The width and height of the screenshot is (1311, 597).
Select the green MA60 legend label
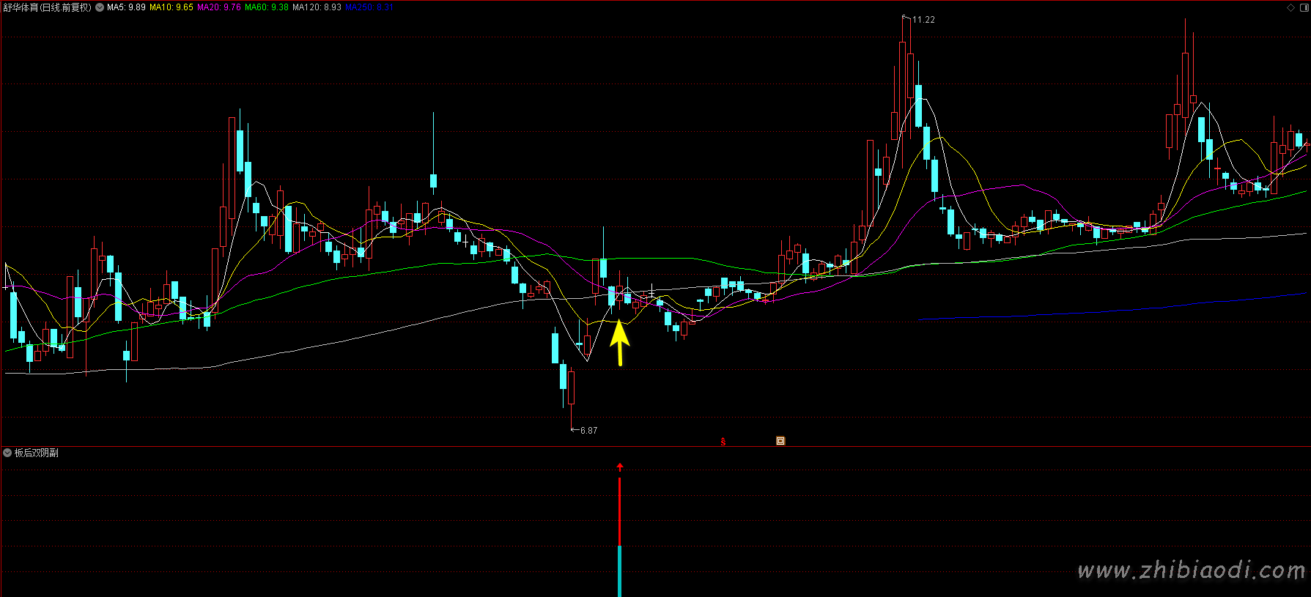pyautogui.click(x=267, y=7)
